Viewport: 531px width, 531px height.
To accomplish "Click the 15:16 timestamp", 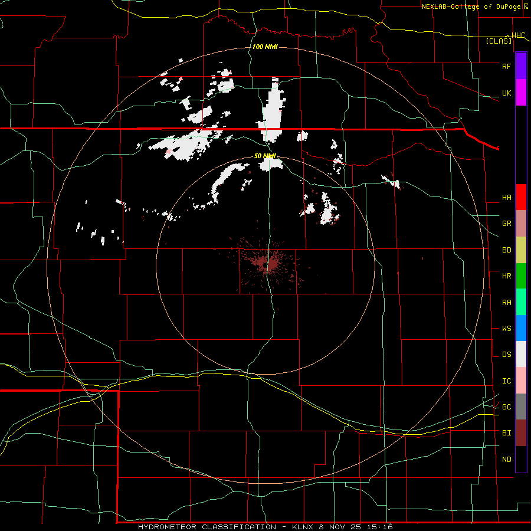I will click(x=381, y=527).
